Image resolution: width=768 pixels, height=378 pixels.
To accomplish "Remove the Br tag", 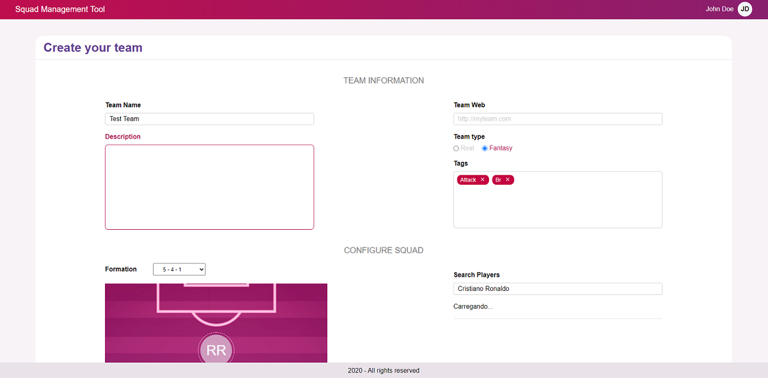I will pyautogui.click(x=508, y=180).
